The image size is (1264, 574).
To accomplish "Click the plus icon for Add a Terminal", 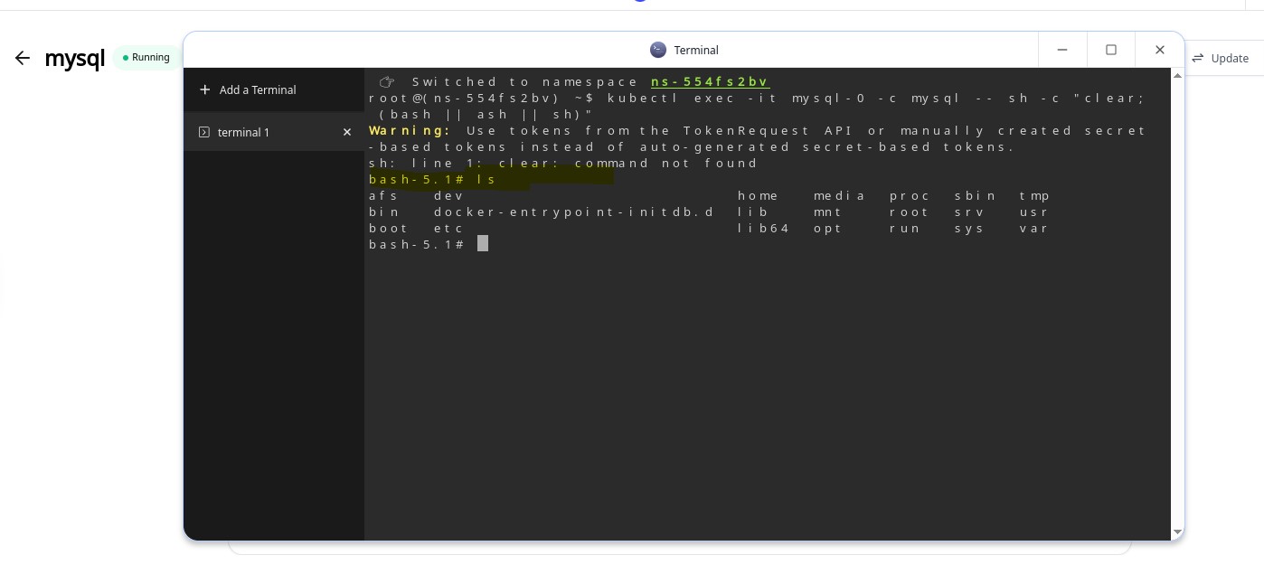I will (204, 89).
